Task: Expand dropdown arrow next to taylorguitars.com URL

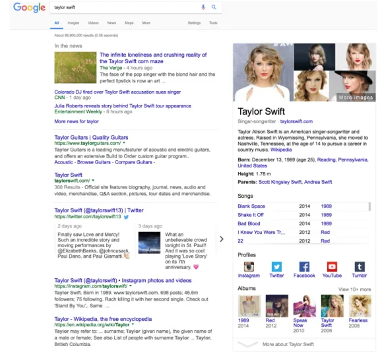Action: coord(124,143)
